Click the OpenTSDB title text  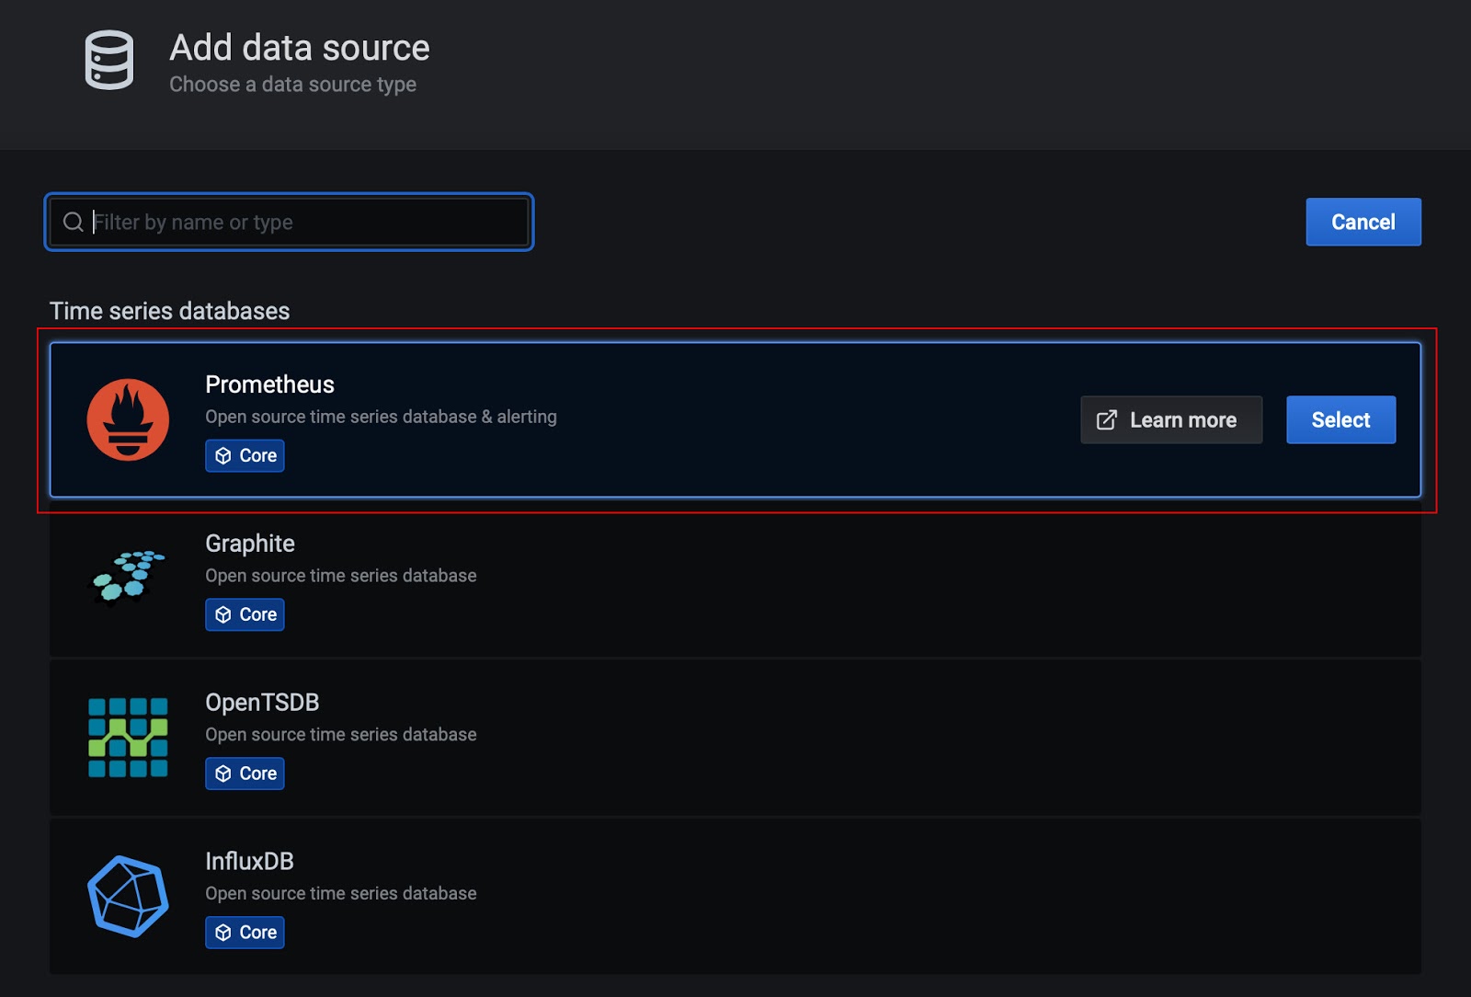pyautogui.click(x=262, y=703)
